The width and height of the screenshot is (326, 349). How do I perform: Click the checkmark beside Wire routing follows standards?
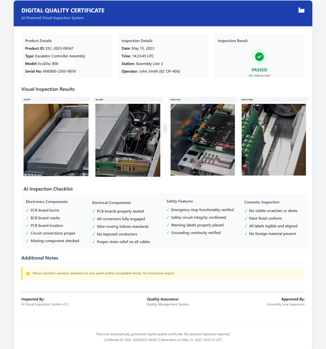pyautogui.click(x=94, y=226)
